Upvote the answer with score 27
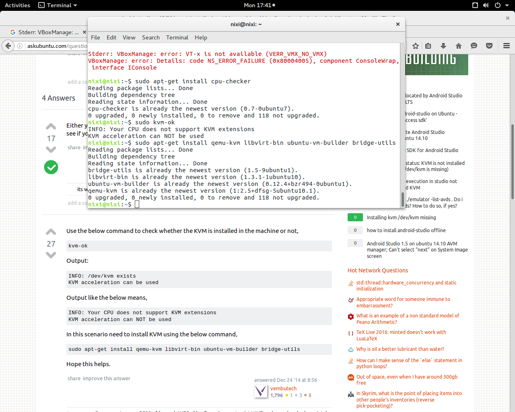 (51, 232)
